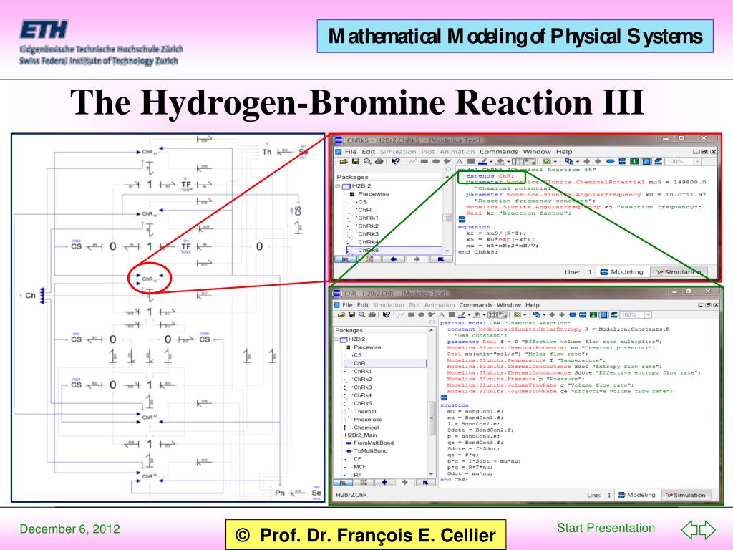Open the 100% zoom dropdown in ChR window
The width and height of the screenshot is (733, 550).
(648, 315)
